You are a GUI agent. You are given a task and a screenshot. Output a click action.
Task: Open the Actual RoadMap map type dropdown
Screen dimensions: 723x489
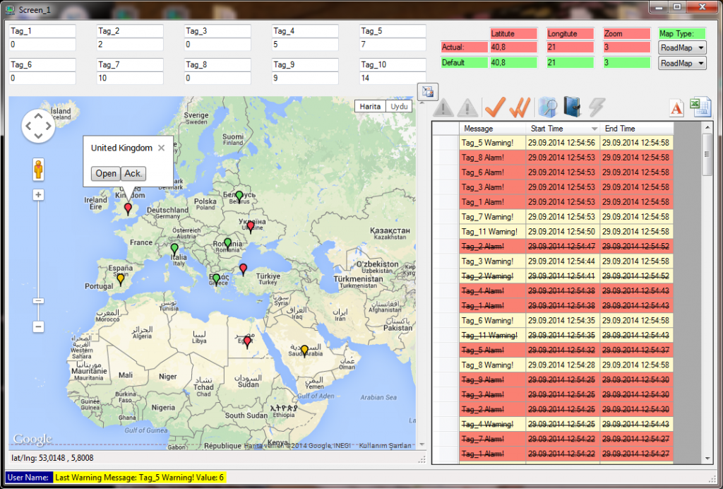(683, 48)
